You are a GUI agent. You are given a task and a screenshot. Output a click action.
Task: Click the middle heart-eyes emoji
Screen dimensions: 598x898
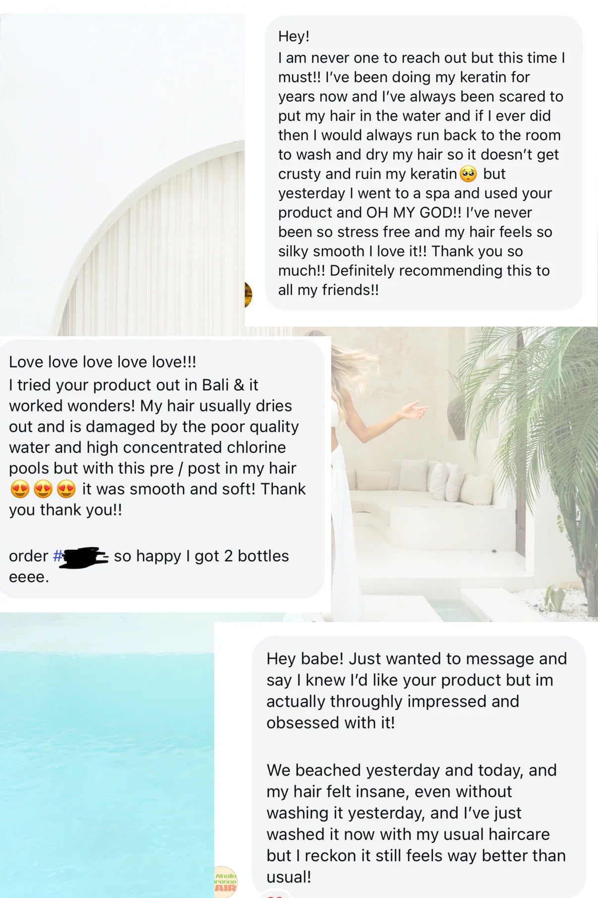[43, 489]
